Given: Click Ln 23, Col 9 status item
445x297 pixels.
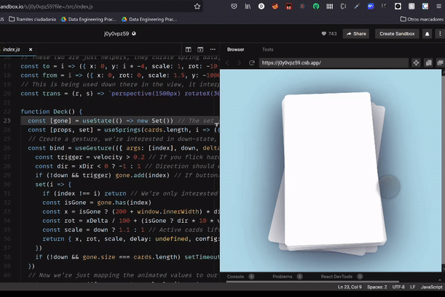Looking at the screenshot, I should (350, 287).
